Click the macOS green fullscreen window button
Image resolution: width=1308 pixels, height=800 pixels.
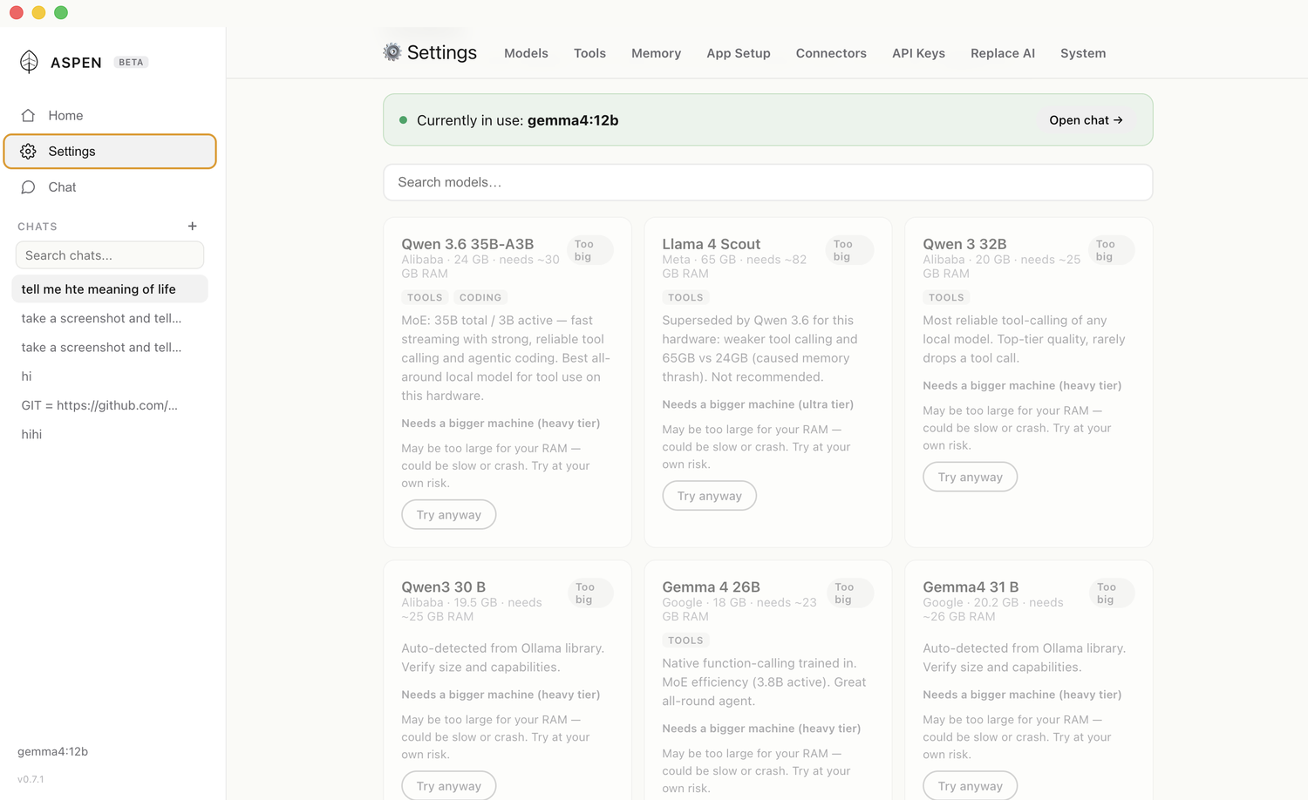[x=61, y=12]
